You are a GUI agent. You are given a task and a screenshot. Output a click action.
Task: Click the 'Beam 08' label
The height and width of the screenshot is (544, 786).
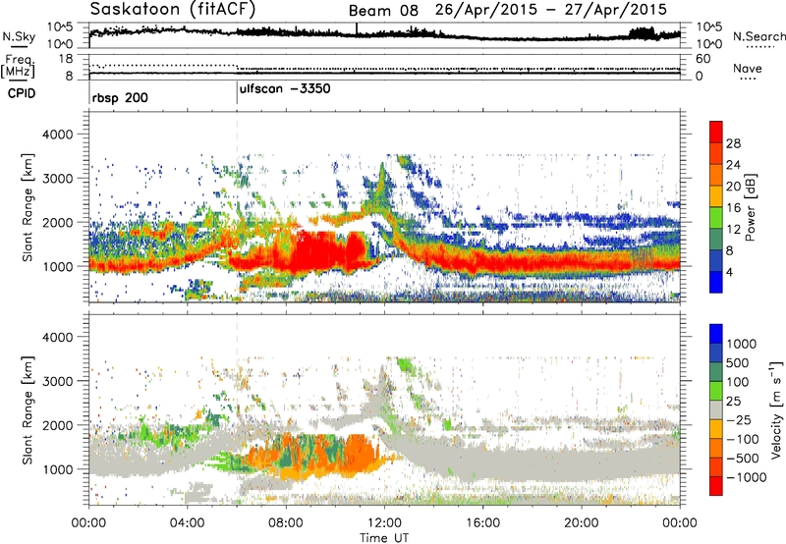(383, 11)
